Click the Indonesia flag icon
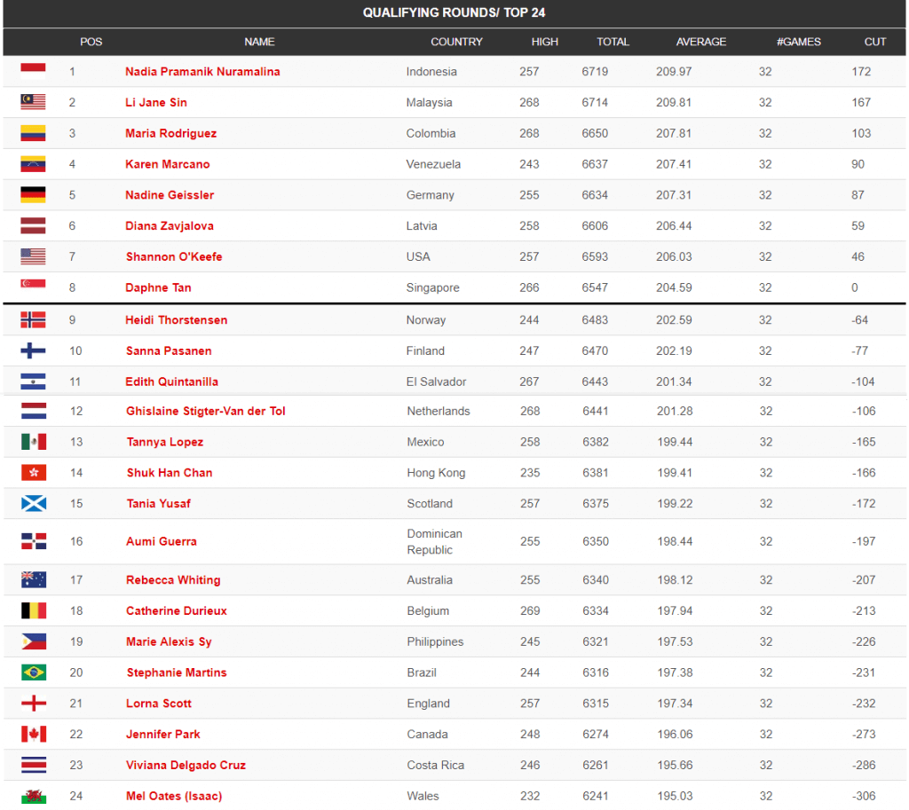This screenshot has width=909, height=810. 33,71
